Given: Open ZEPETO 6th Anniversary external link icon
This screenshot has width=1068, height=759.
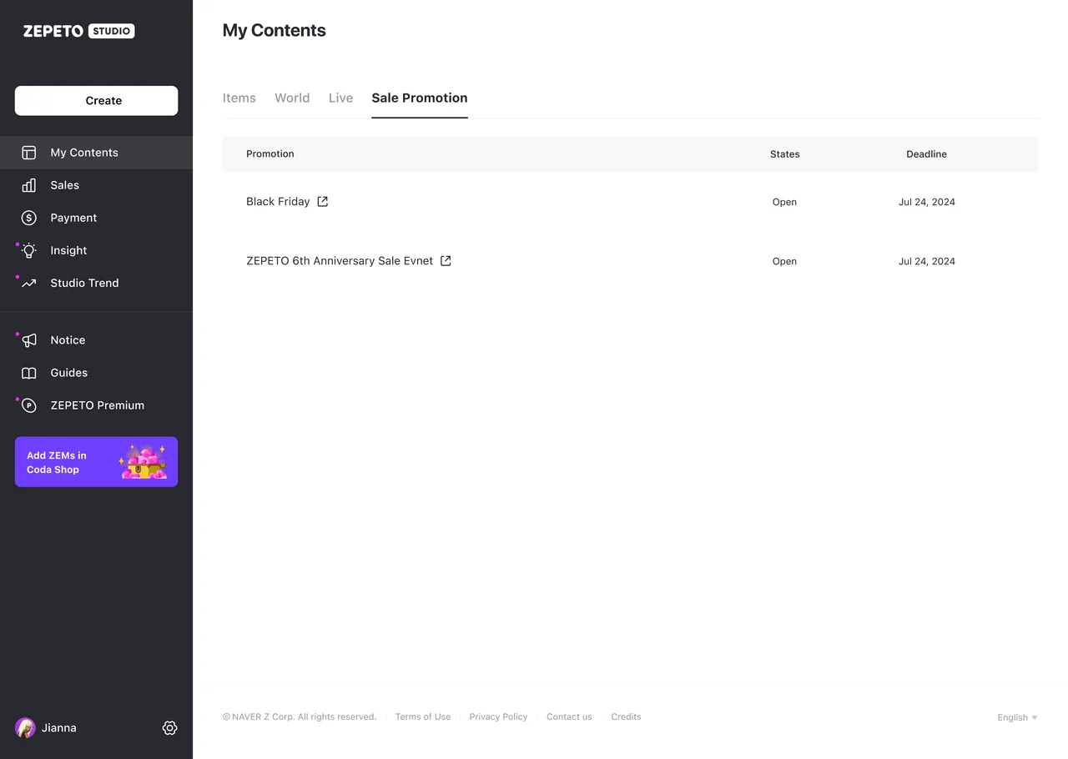Looking at the screenshot, I should 446,260.
